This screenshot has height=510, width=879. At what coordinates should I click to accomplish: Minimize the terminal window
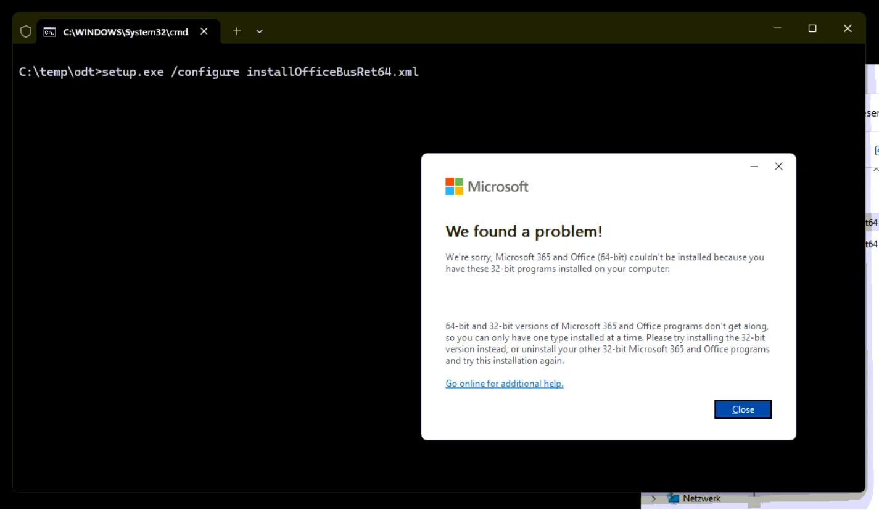777,28
